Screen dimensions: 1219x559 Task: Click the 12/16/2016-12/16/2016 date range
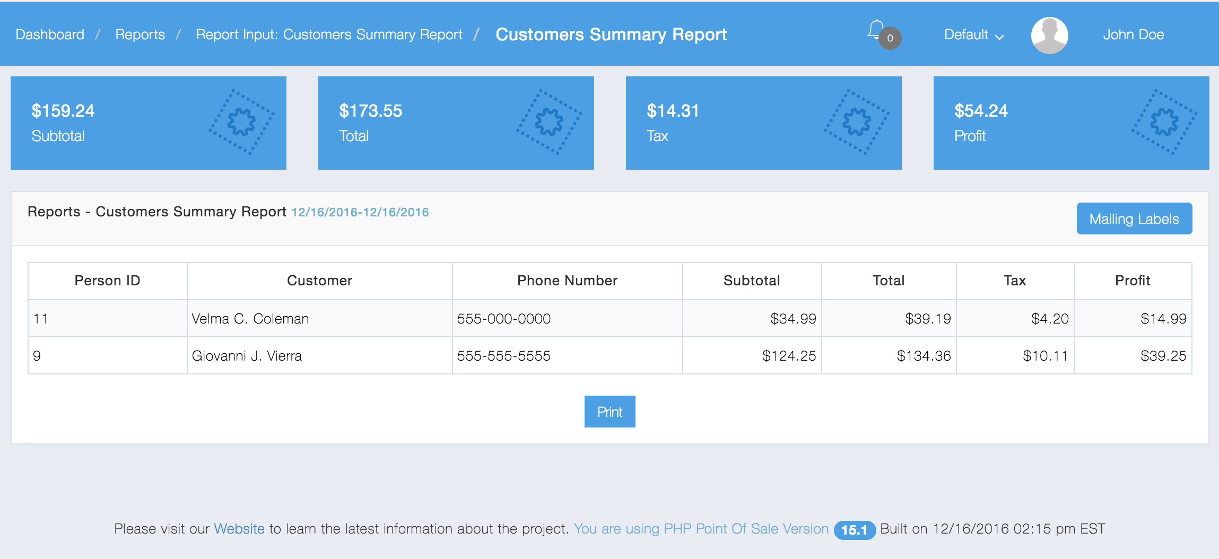tap(360, 212)
